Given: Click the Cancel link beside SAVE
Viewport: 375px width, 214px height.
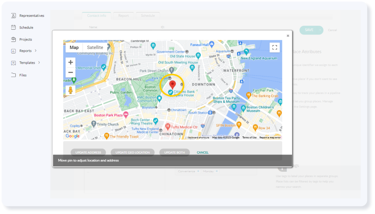Looking at the screenshot, I should coord(332,30).
